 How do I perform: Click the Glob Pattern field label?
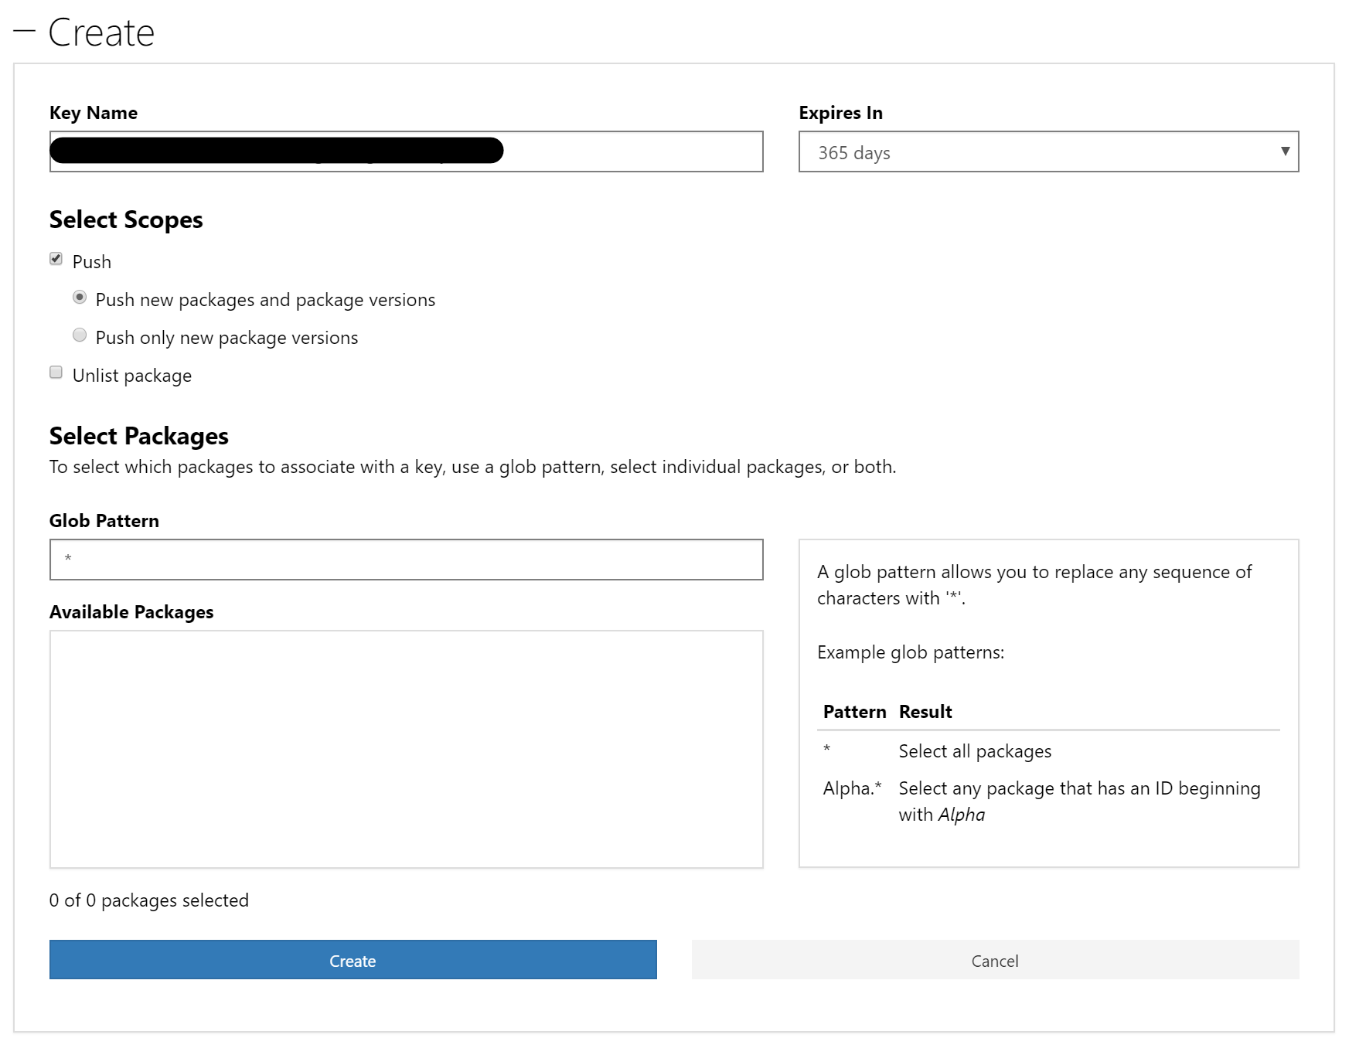click(104, 521)
